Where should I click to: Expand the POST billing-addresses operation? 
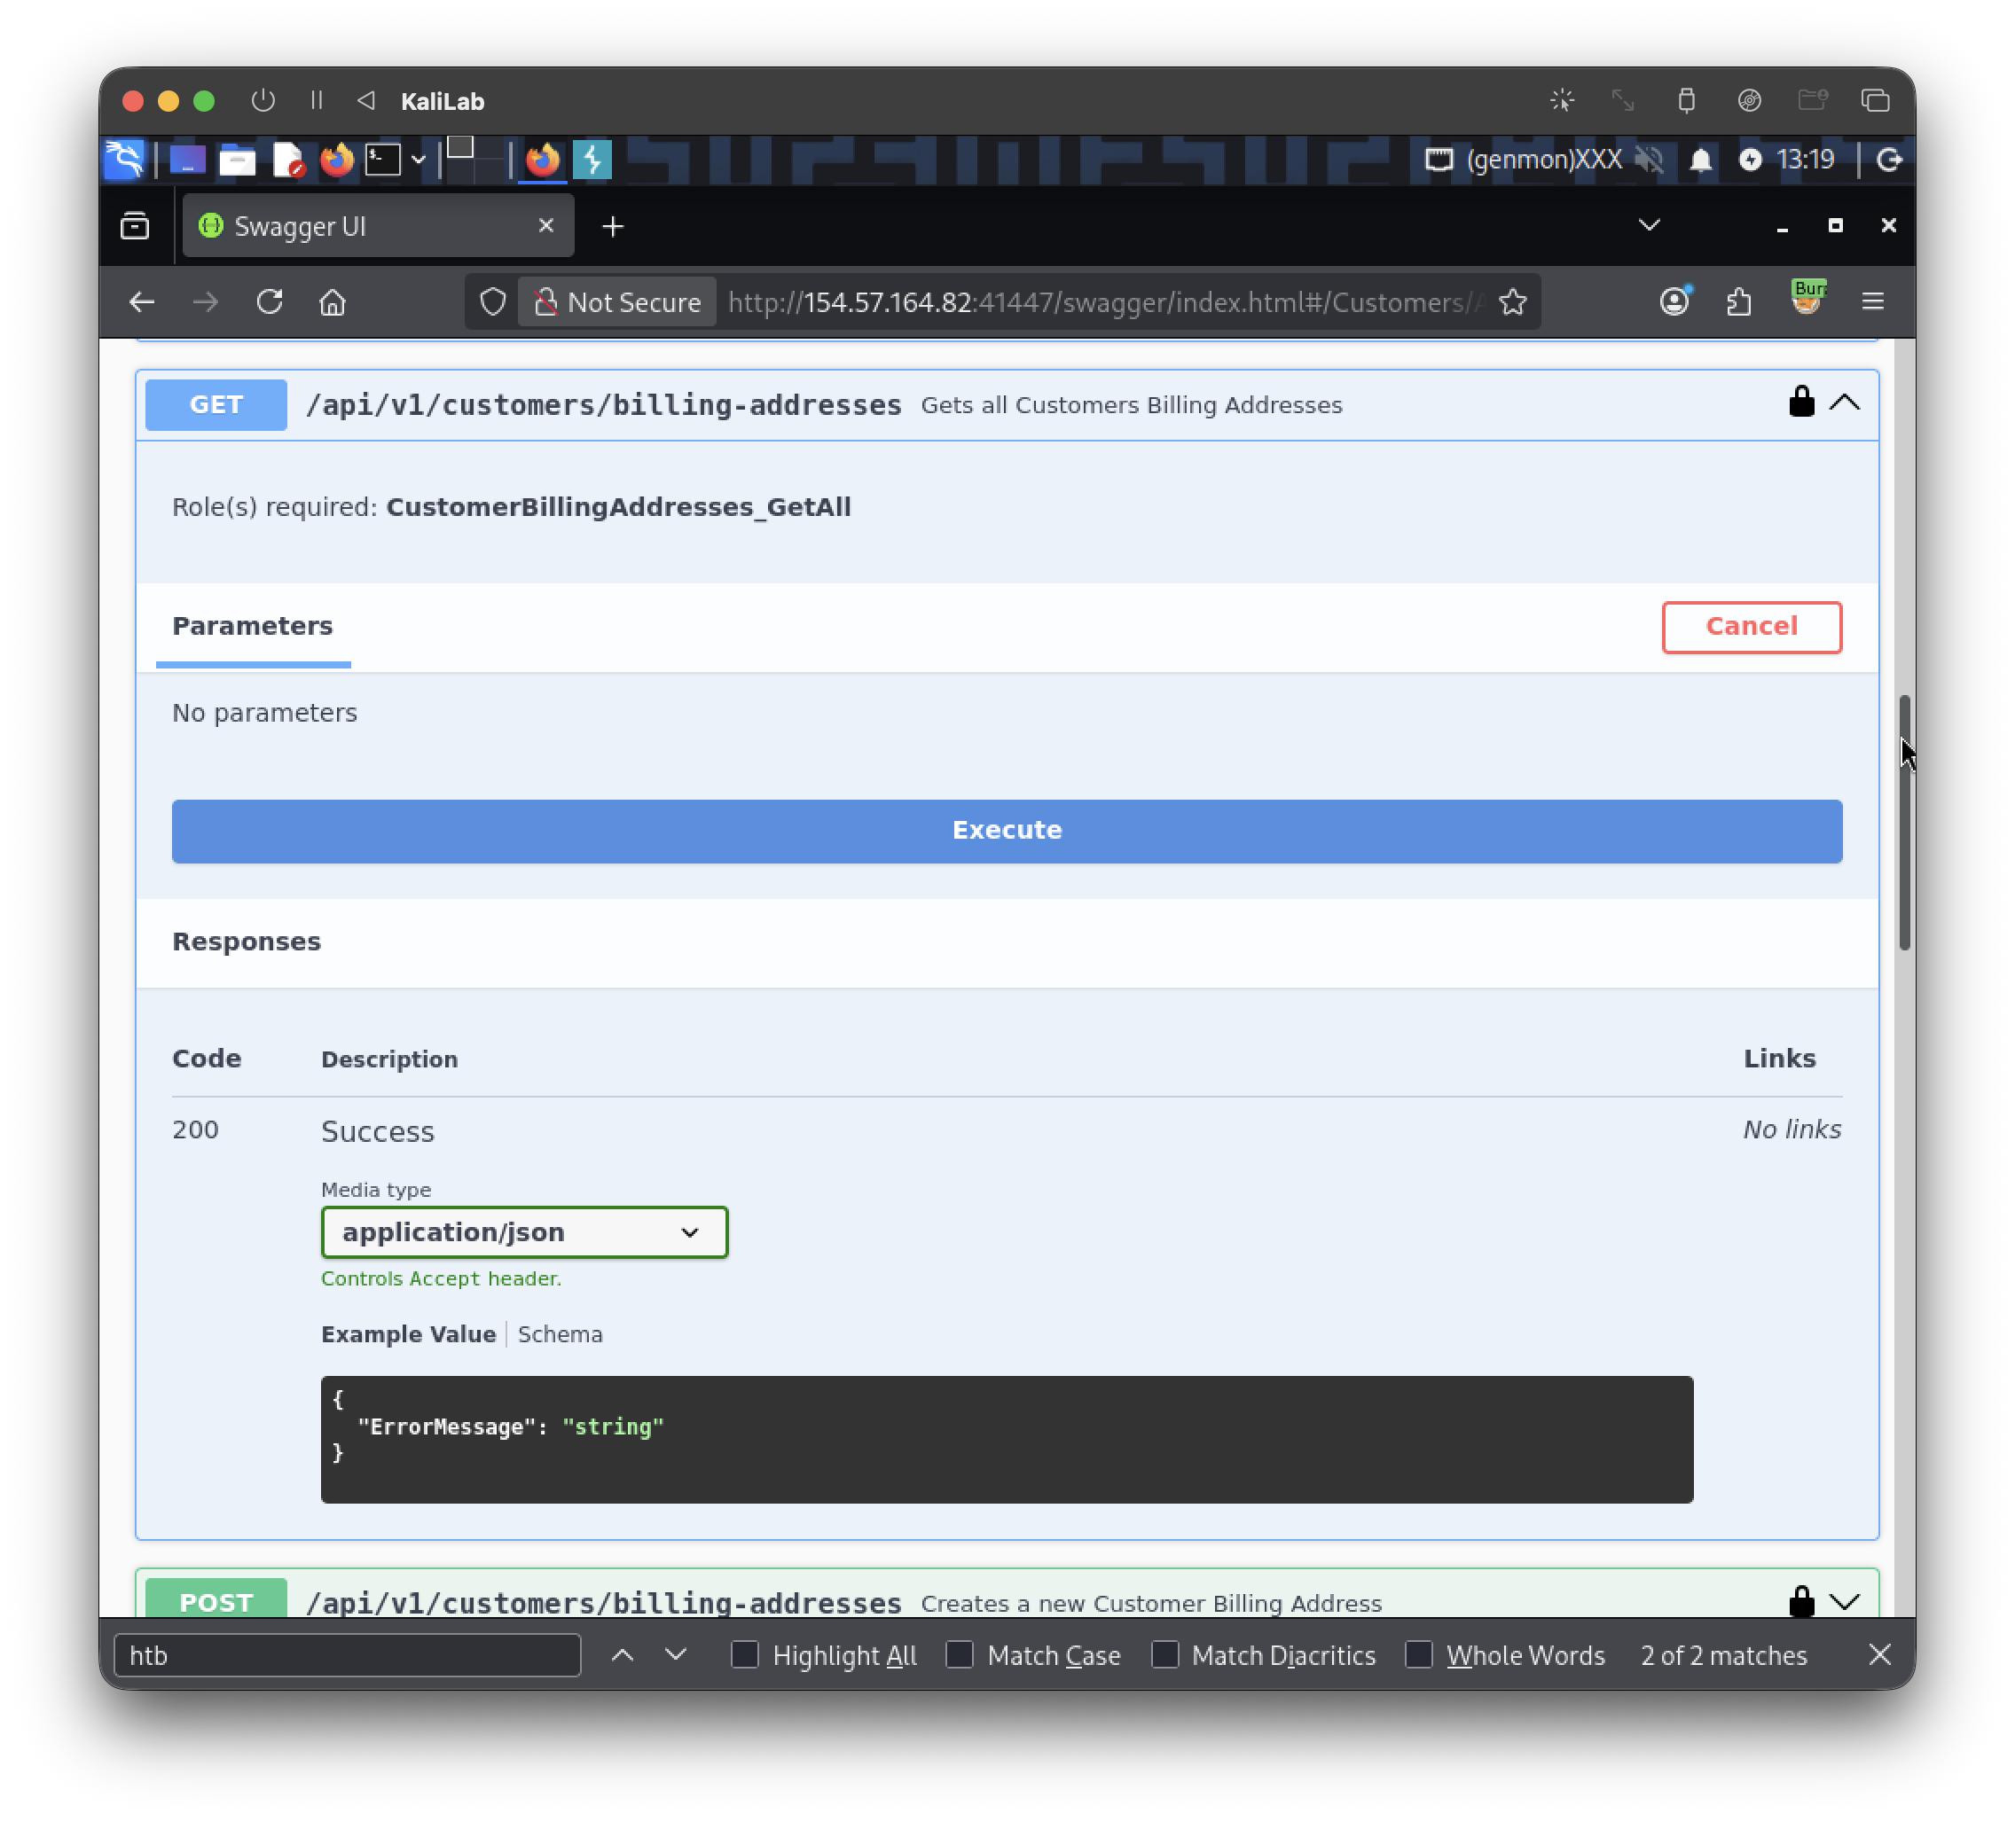[x=1845, y=1601]
